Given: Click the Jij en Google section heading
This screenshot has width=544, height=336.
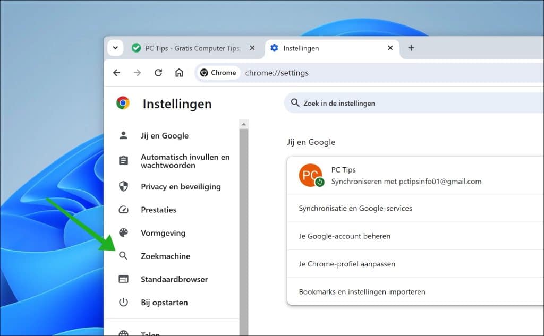Looking at the screenshot, I should click(311, 142).
